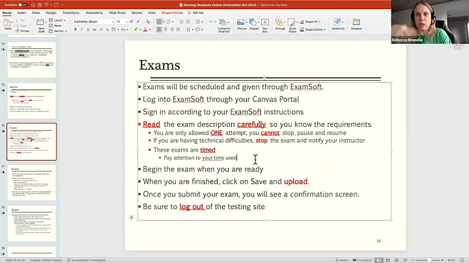The width and height of the screenshot is (469, 263).
Task: Toggle underline formatting
Action: coord(88,29)
